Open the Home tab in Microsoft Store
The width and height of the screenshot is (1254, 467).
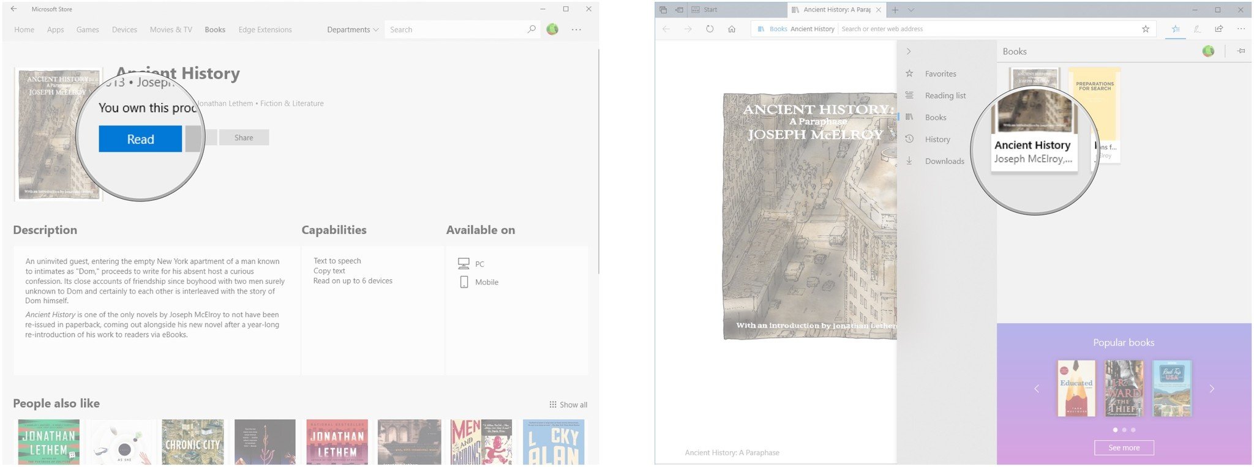[24, 29]
